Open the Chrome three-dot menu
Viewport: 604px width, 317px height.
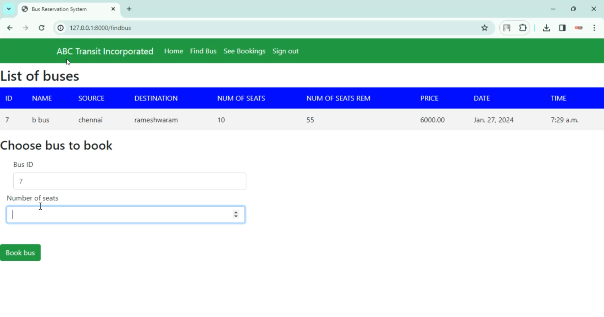point(594,28)
